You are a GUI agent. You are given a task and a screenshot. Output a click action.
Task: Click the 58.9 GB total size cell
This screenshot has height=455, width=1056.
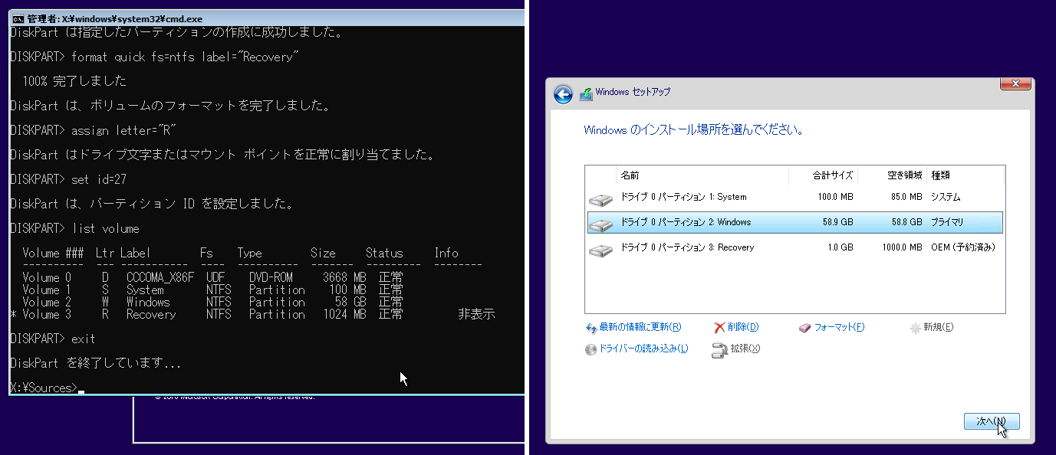(x=837, y=223)
